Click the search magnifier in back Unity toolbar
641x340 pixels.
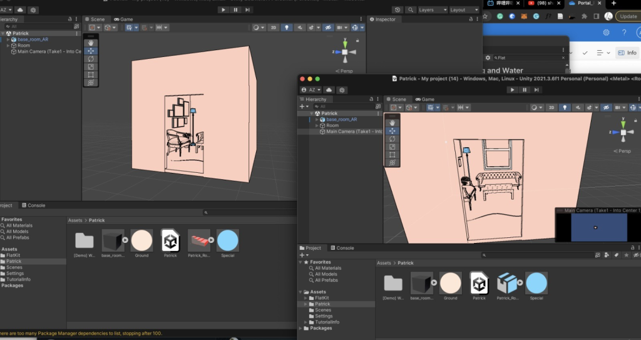(x=411, y=10)
